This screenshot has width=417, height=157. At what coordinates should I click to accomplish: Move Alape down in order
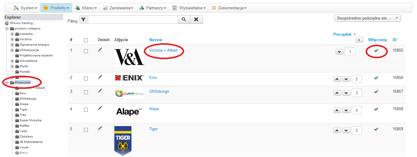tap(346, 110)
